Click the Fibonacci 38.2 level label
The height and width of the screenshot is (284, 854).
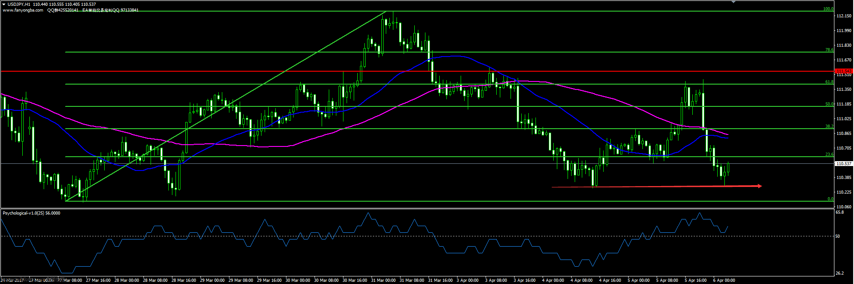[829, 126]
